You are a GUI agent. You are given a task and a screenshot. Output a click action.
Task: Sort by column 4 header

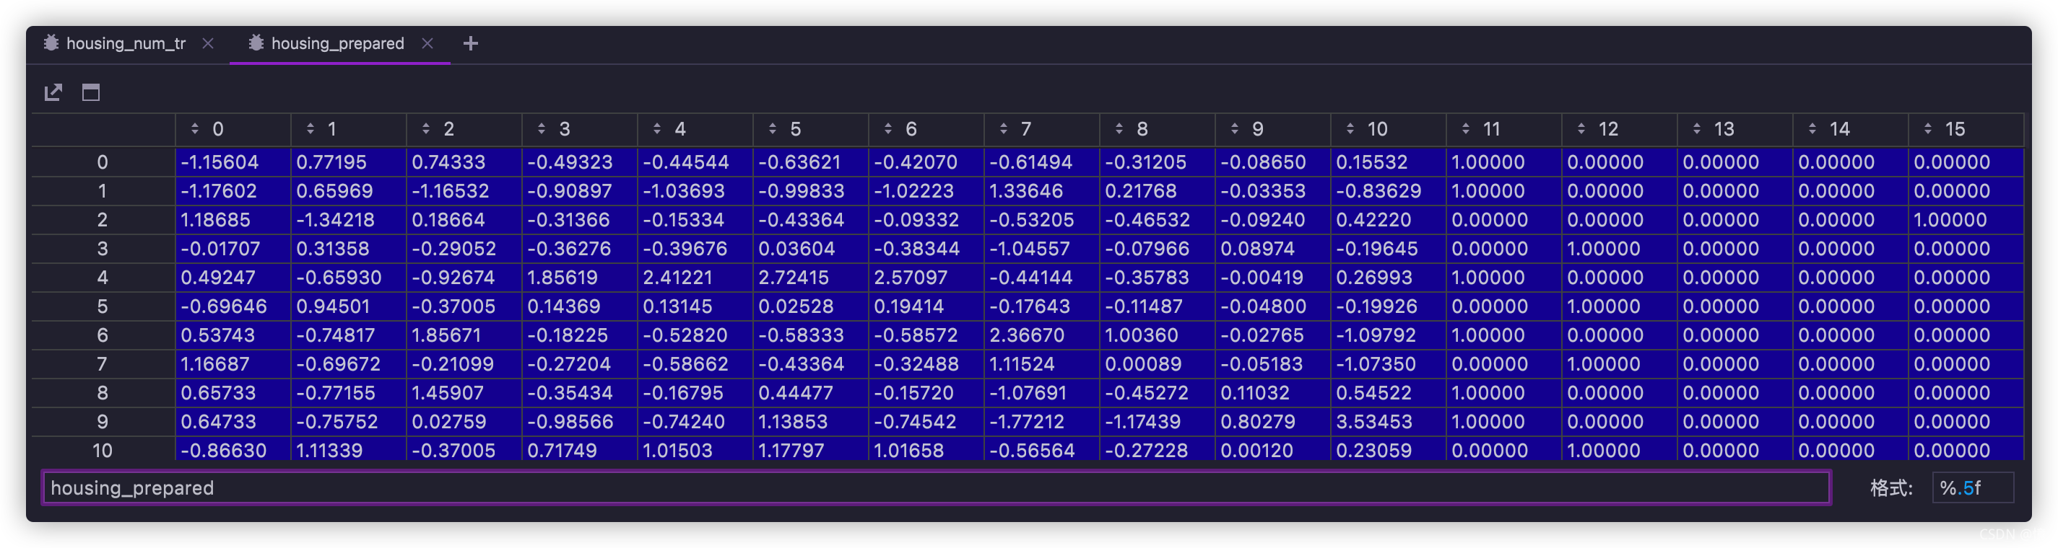point(695,128)
